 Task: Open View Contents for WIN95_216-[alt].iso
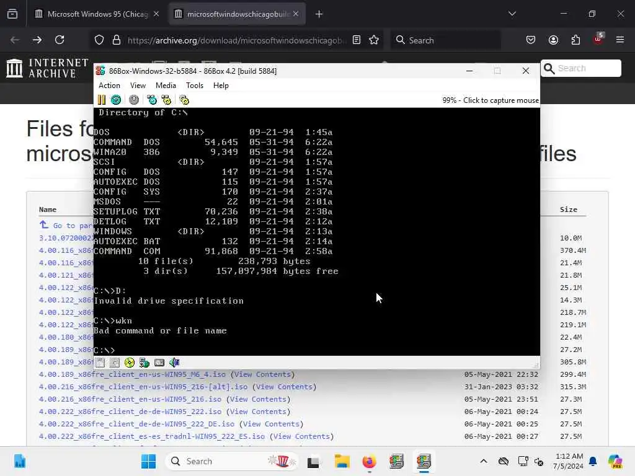click(x=285, y=387)
